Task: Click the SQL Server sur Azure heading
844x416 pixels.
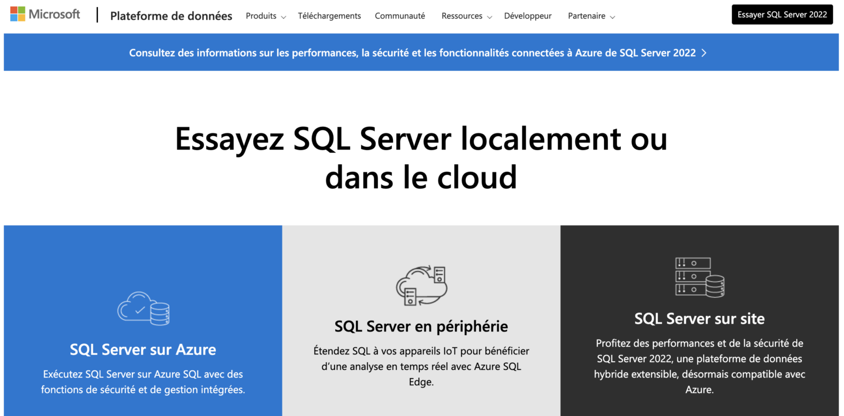Action: click(x=143, y=350)
